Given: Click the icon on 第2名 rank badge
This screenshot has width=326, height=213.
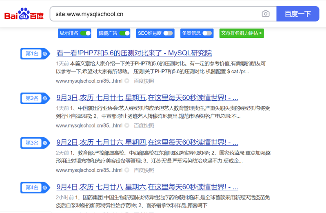Looking at the screenshot, I should (45, 98).
